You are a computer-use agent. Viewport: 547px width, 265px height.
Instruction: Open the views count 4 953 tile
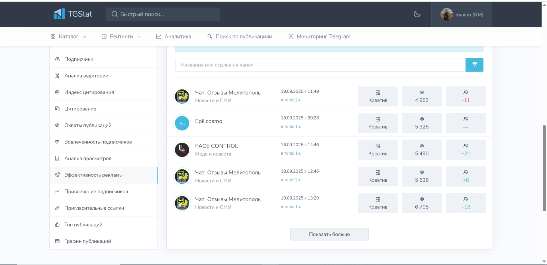pyautogui.click(x=421, y=96)
